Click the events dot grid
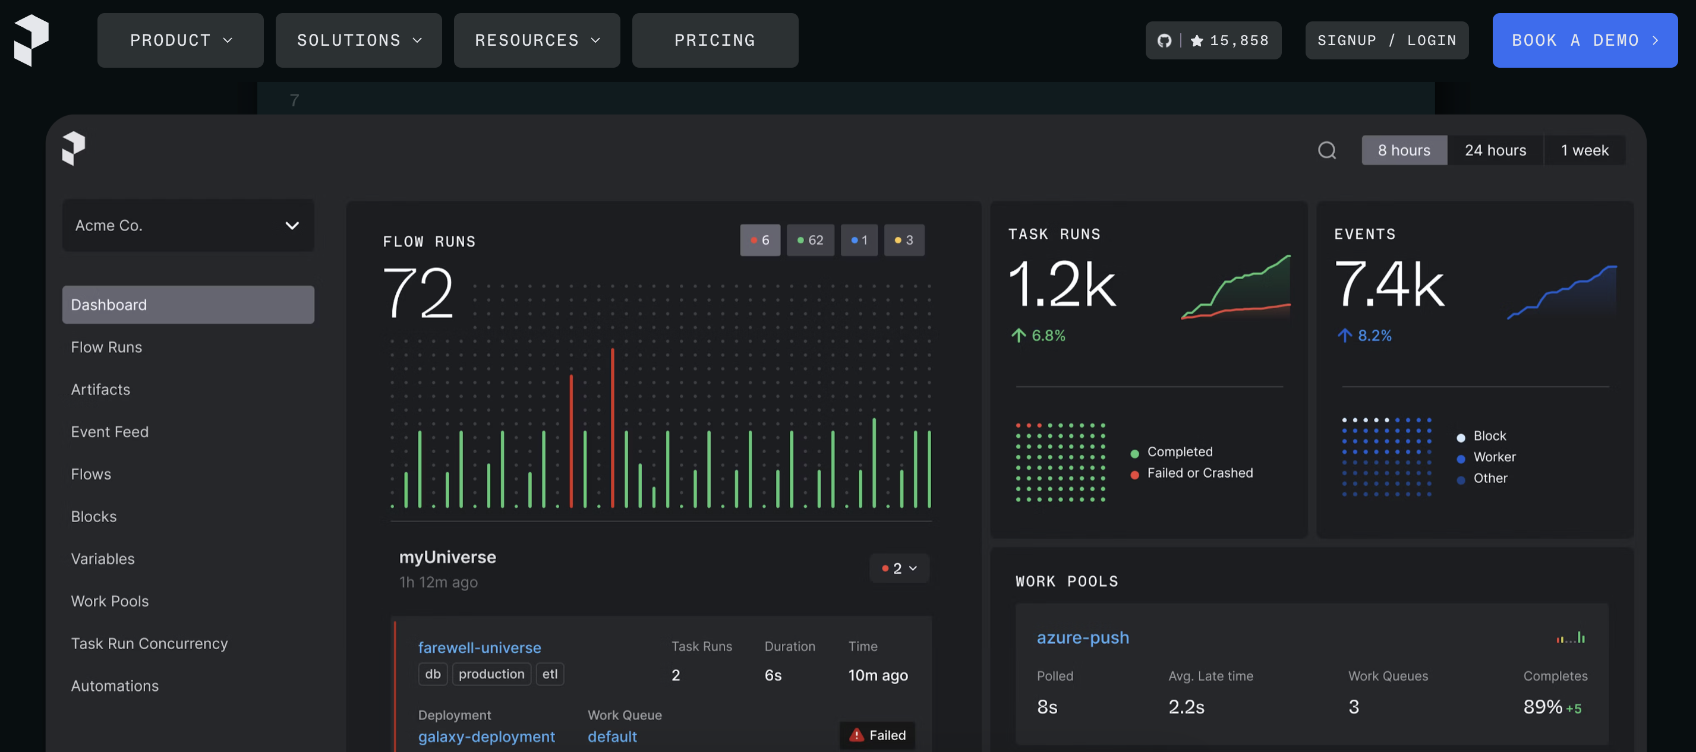This screenshot has width=1696, height=752. (x=1386, y=457)
